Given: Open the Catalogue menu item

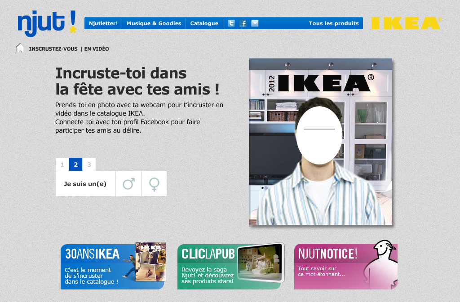Looking at the screenshot, I should pos(204,23).
